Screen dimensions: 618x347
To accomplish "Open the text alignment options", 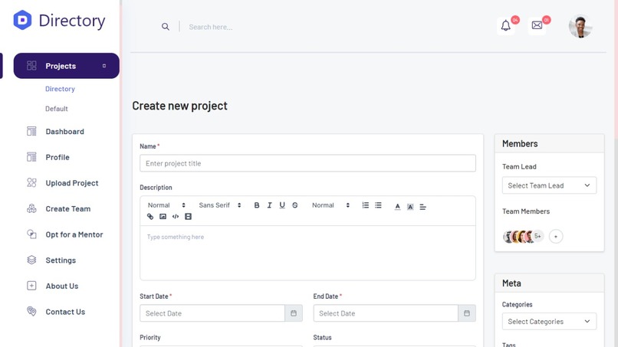I will point(422,206).
